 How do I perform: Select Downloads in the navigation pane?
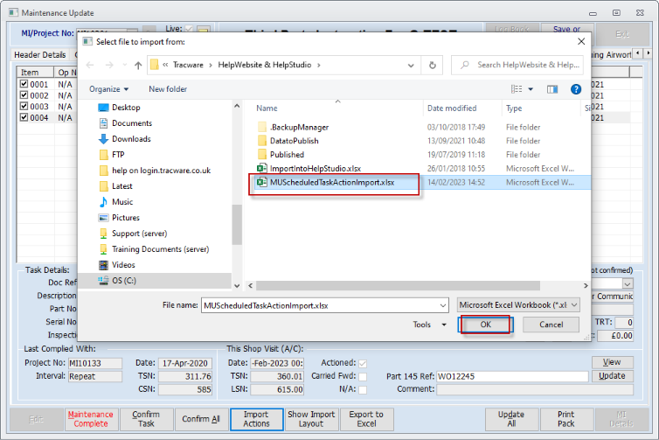click(x=130, y=139)
